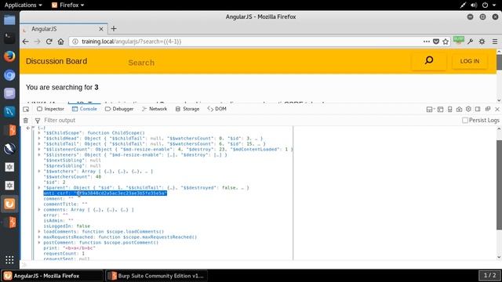The image size is (502, 282).
Task: Click the volume icon in system tray
Action: point(474,5)
